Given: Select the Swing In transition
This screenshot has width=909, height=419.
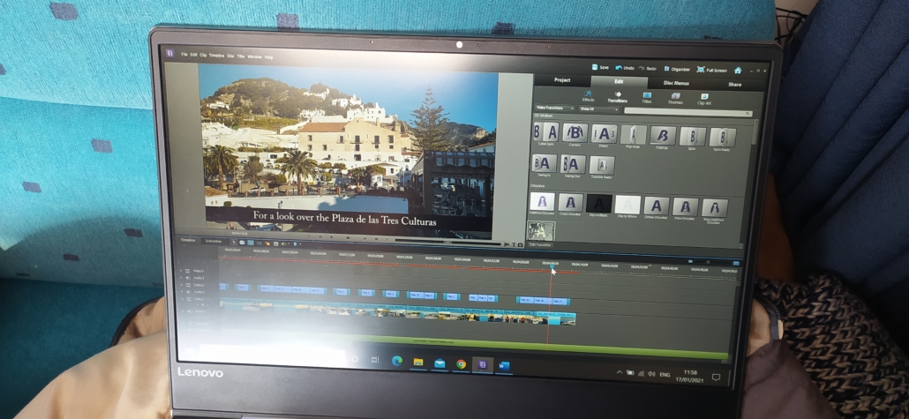Looking at the screenshot, I should click(544, 165).
